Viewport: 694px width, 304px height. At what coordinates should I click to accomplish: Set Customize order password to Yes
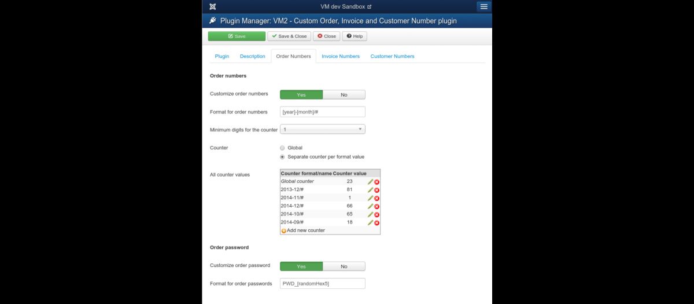point(301,266)
